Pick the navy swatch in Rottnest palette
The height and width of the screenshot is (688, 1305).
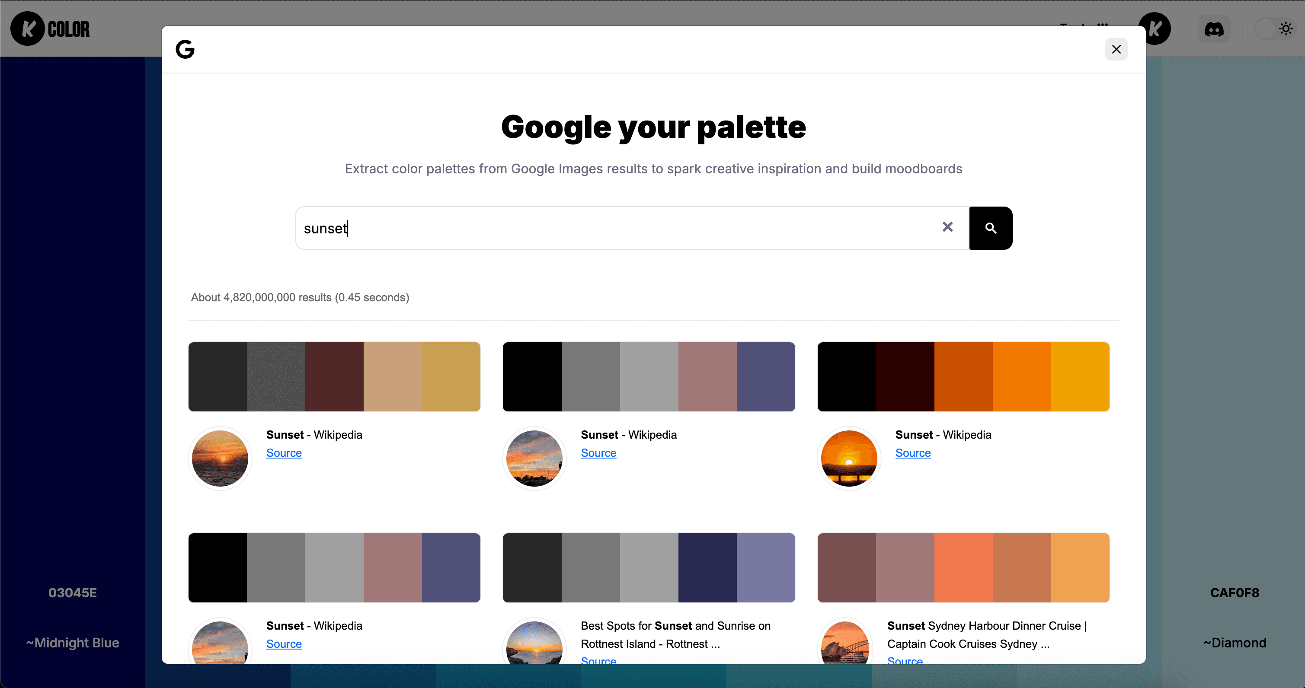click(707, 567)
